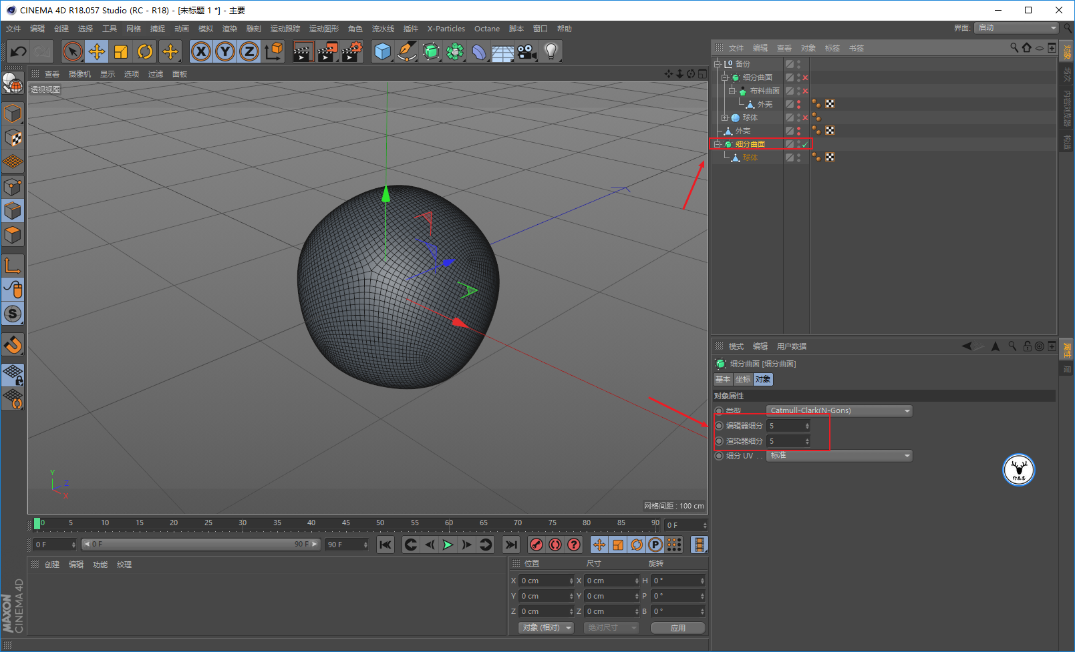This screenshot has width=1075, height=652.
Task: Open material manager 创建 menu
Action: 52,565
